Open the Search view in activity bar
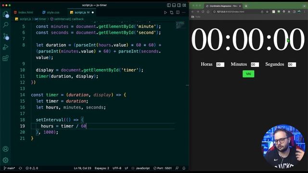 [x=6, y=25]
